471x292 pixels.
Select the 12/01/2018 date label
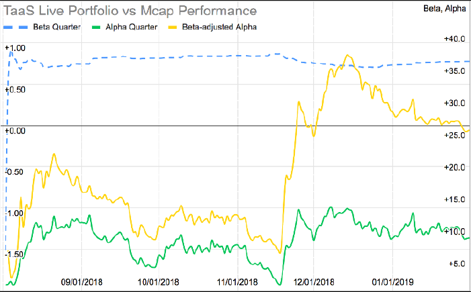pos(312,282)
